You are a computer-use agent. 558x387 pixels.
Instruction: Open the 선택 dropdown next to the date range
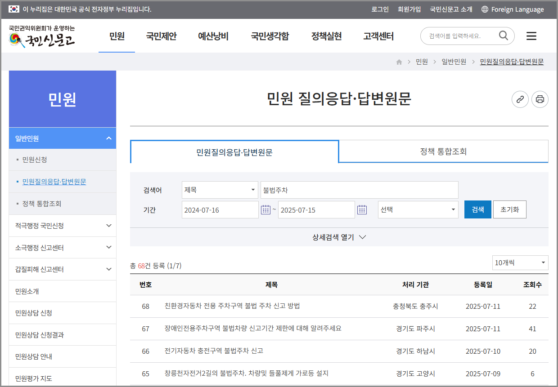click(x=418, y=209)
